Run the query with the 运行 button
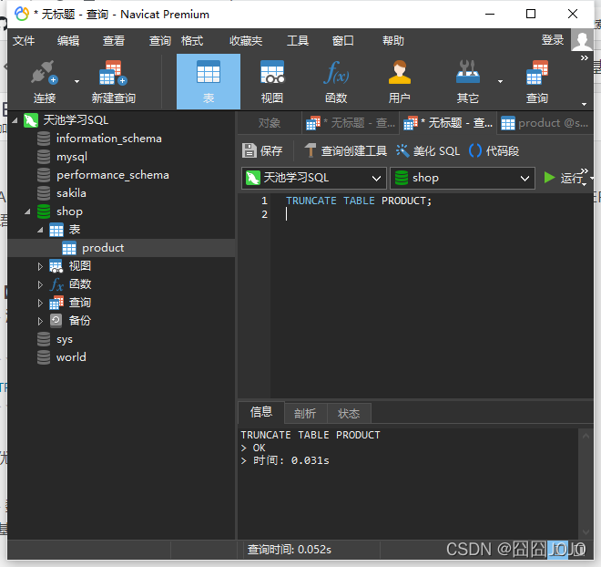Image resolution: width=601 pixels, height=567 pixels. 564,178
